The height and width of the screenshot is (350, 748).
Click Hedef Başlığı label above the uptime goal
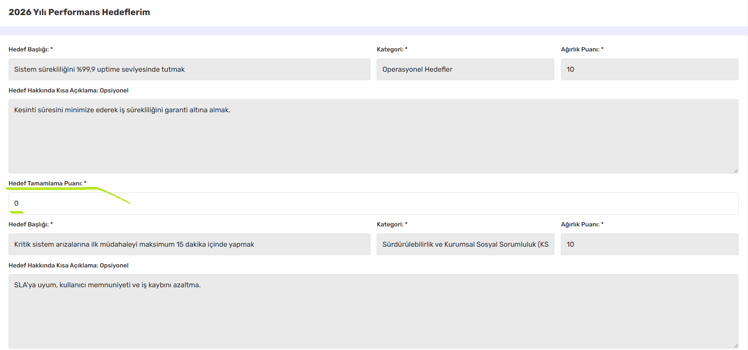(x=31, y=50)
